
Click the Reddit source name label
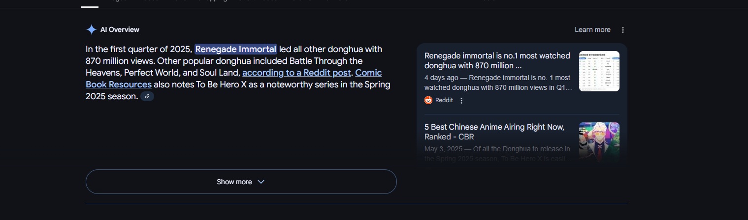(444, 100)
